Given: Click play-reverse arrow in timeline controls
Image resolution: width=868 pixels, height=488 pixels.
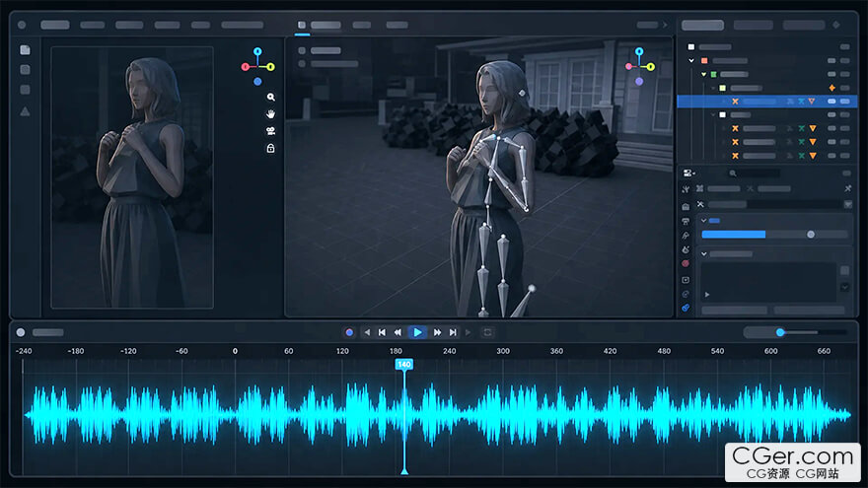Looking at the screenshot, I should pos(367,332).
